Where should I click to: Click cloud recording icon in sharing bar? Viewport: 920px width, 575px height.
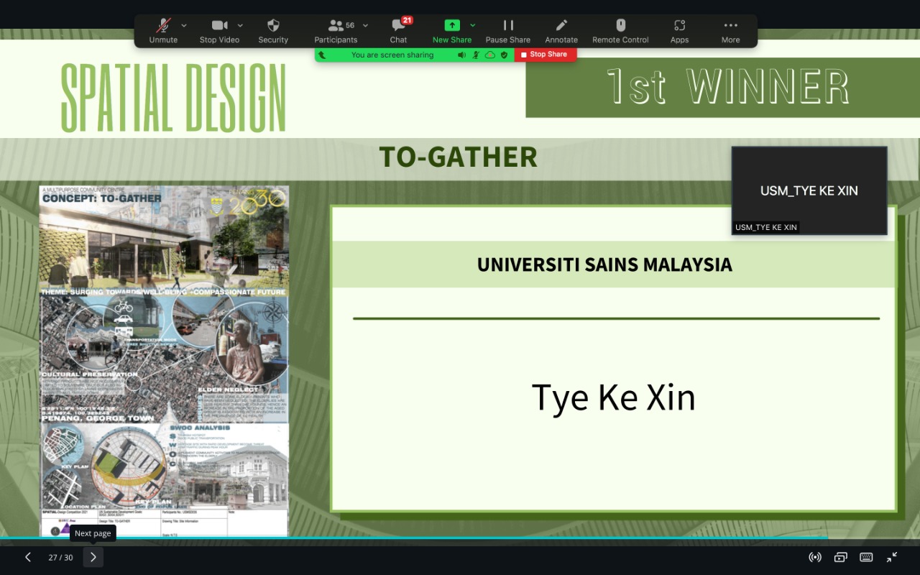click(x=490, y=55)
